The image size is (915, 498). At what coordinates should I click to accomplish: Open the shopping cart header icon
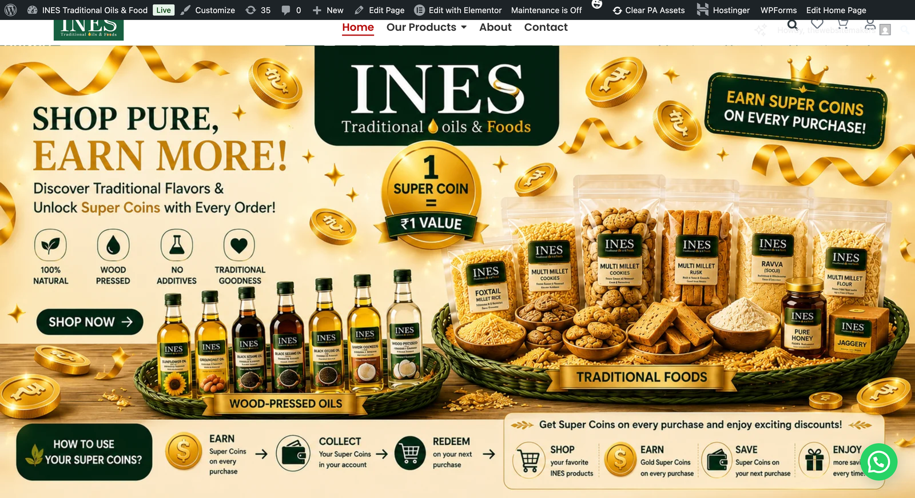click(842, 24)
